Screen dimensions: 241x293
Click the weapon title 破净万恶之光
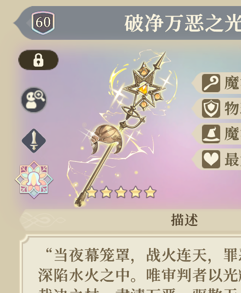(x=182, y=23)
